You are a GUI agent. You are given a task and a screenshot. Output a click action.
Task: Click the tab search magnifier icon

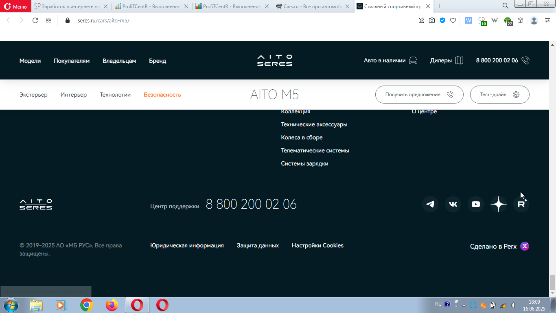point(506,6)
